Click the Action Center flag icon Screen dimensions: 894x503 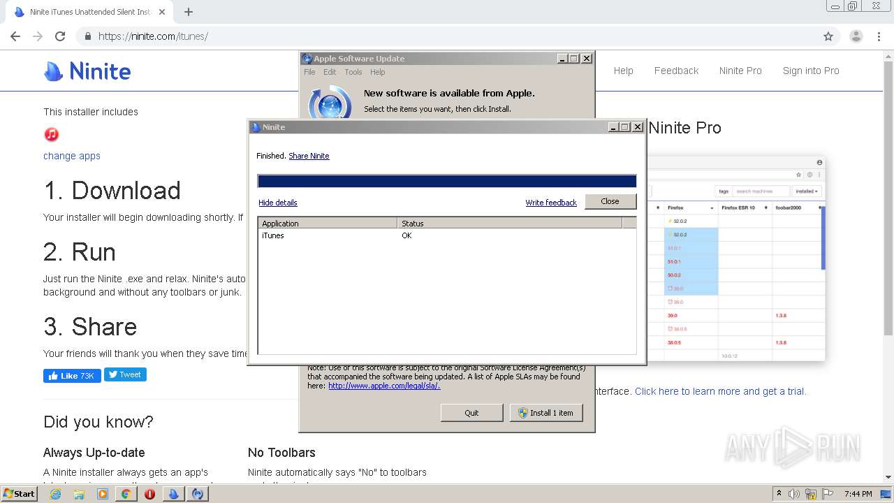pyautogui.click(x=828, y=494)
